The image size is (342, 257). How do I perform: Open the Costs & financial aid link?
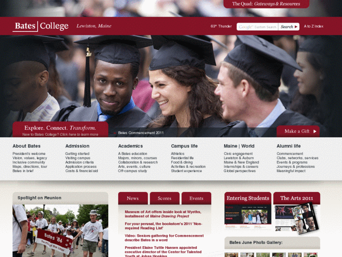point(81,171)
